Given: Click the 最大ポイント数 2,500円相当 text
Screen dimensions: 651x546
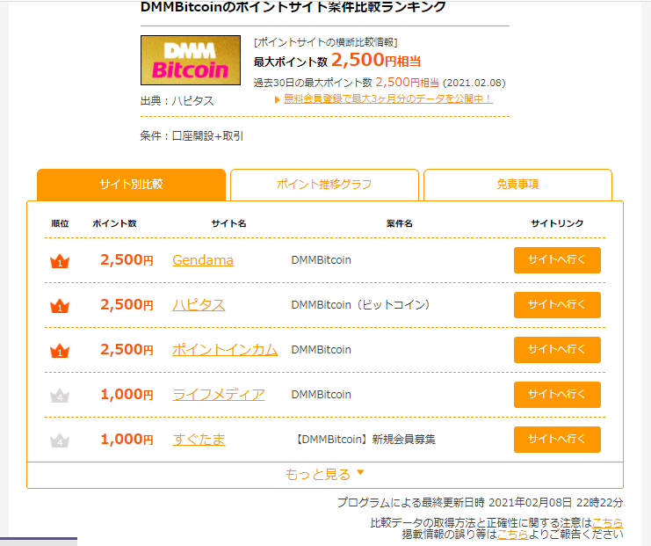Looking at the screenshot, I should pos(337,61).
